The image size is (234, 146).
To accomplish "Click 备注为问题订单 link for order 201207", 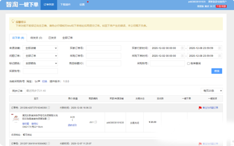I will (x=210, y=144).
